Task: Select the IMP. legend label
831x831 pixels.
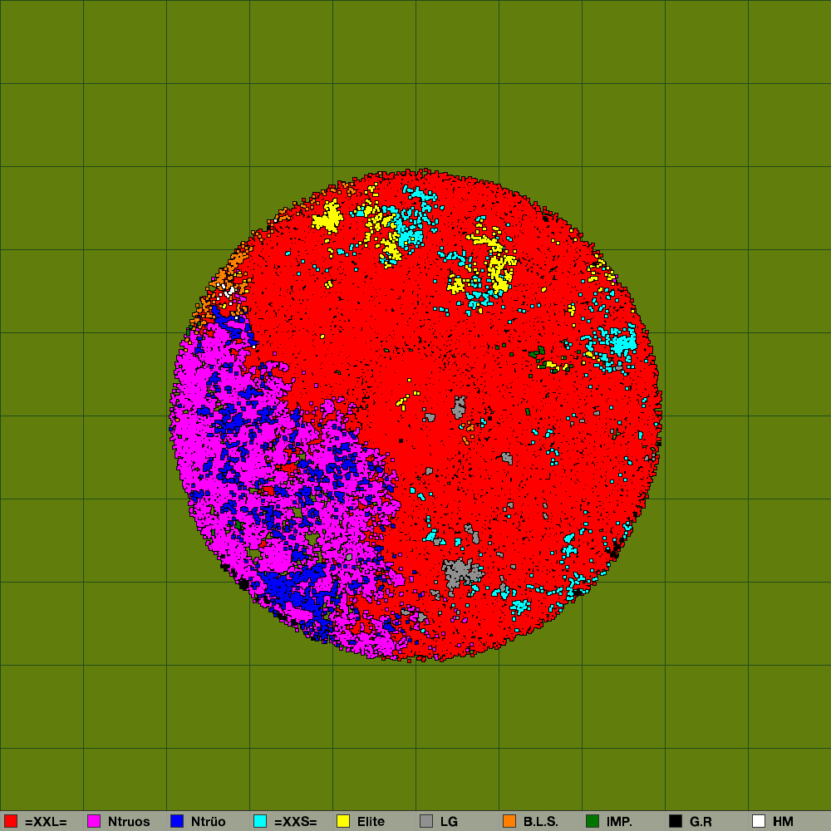Action: tap(619, 822)
